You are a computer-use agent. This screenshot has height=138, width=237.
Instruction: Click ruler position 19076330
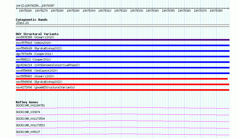tap(137, 11)
